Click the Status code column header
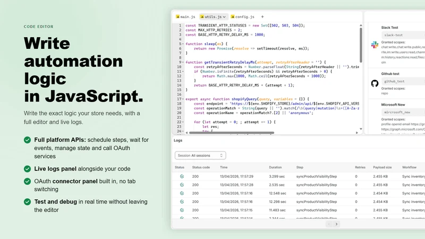This screenshot has height=239, width=425. (201, 167)
